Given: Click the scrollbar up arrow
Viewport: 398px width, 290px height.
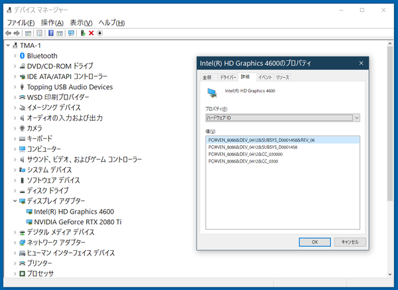Looking at the screenshot, I should pyautogui.click(x=390, y=44).
